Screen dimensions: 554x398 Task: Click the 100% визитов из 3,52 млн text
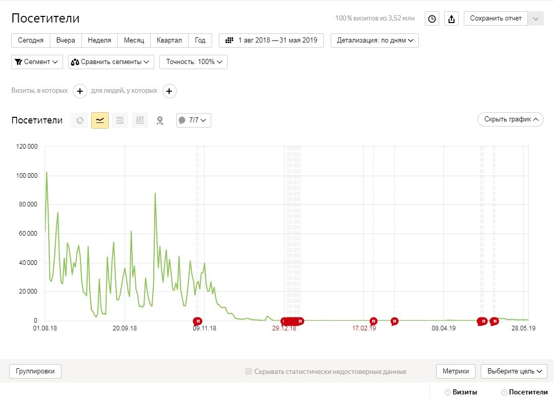pyautogui.click(x=375, y=18)
